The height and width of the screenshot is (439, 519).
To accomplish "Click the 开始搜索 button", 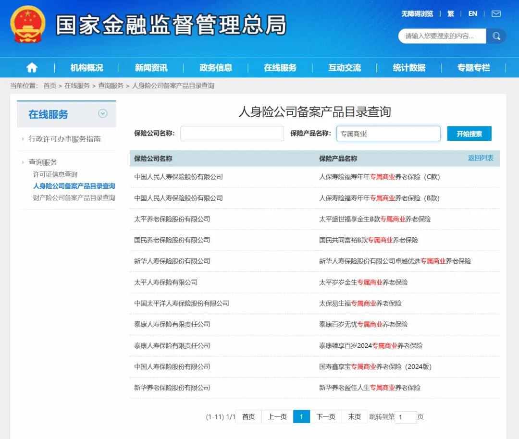I will [469, 134].
